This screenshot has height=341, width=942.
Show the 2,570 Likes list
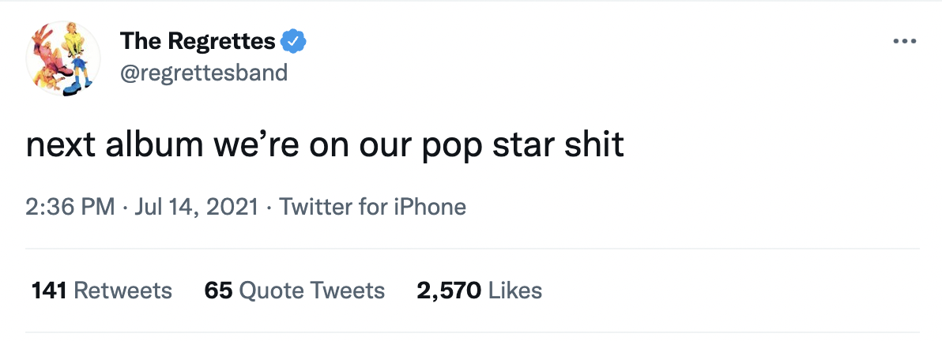click(x=479, y=290)
